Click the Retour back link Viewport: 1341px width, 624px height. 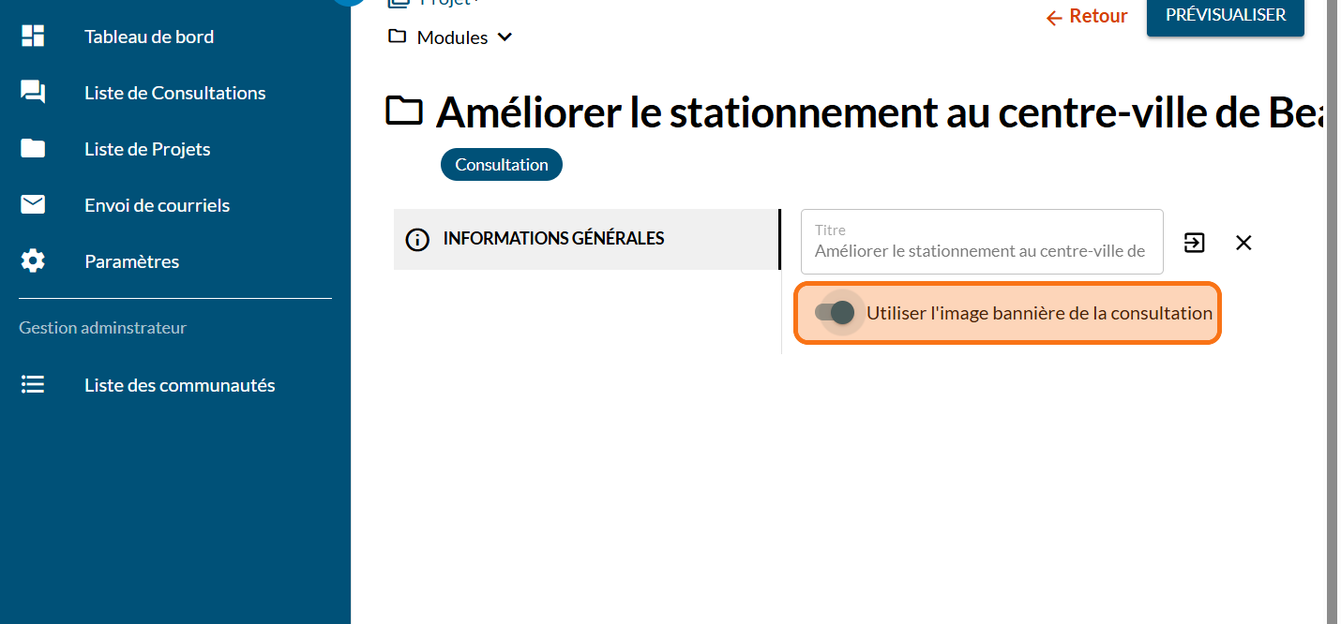(1087, 17)
